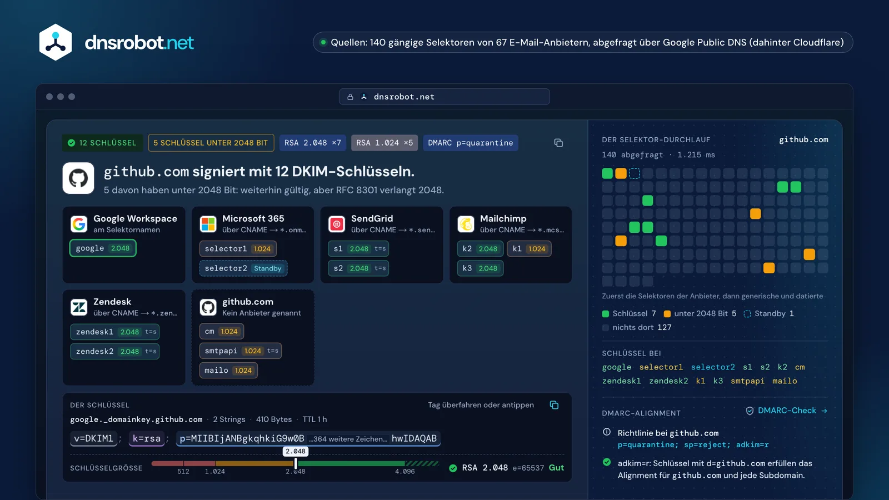Click the Google Workspace provider icon

(x=79, y=224)
